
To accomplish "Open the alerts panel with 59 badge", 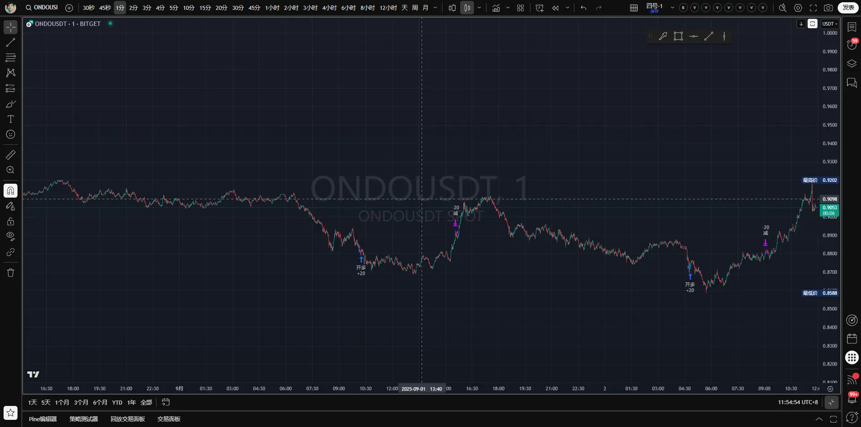I will (x=852, y=45).
